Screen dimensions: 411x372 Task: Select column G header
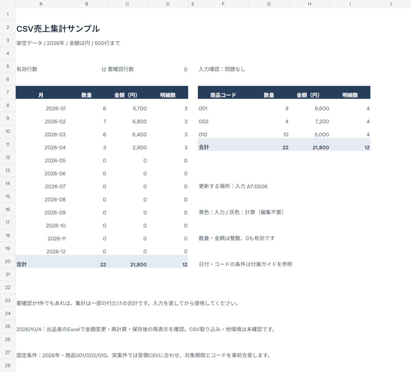click(269, 4)
